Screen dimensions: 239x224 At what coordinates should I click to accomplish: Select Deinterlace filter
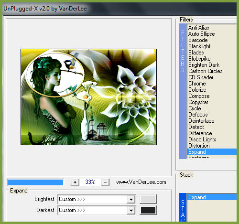point(212,121)
